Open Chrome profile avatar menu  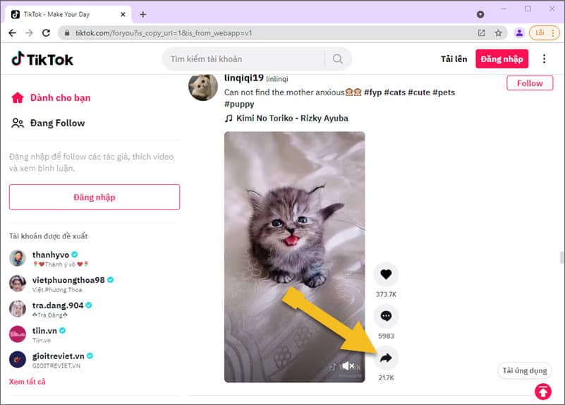[519, 32]
